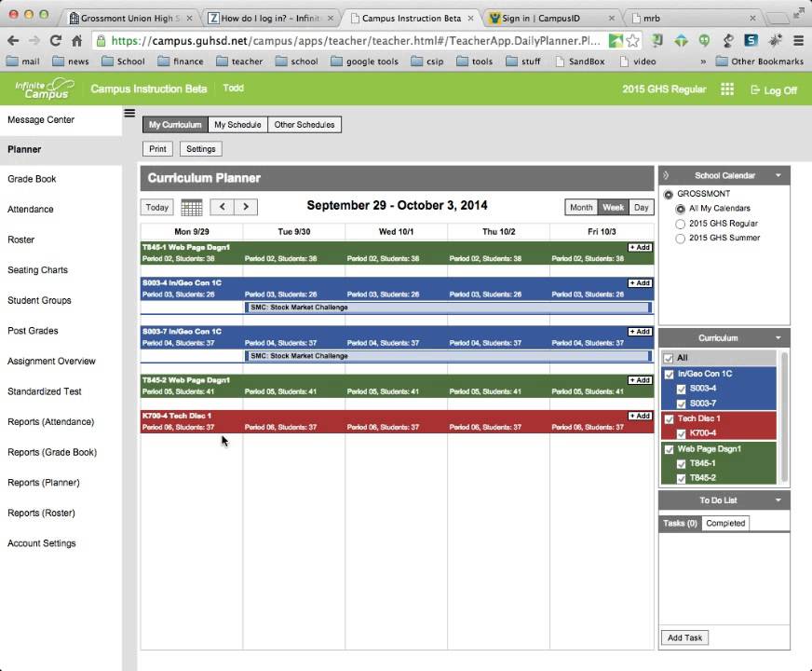
Task: Switch planner to Day view
Action: point(641,207)
